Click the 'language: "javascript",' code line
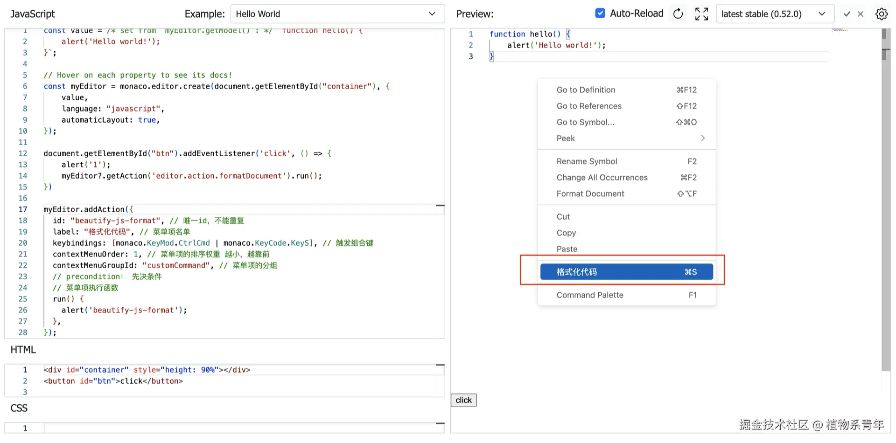This screenshot has width=896, height=443. [x=113, y=109]
